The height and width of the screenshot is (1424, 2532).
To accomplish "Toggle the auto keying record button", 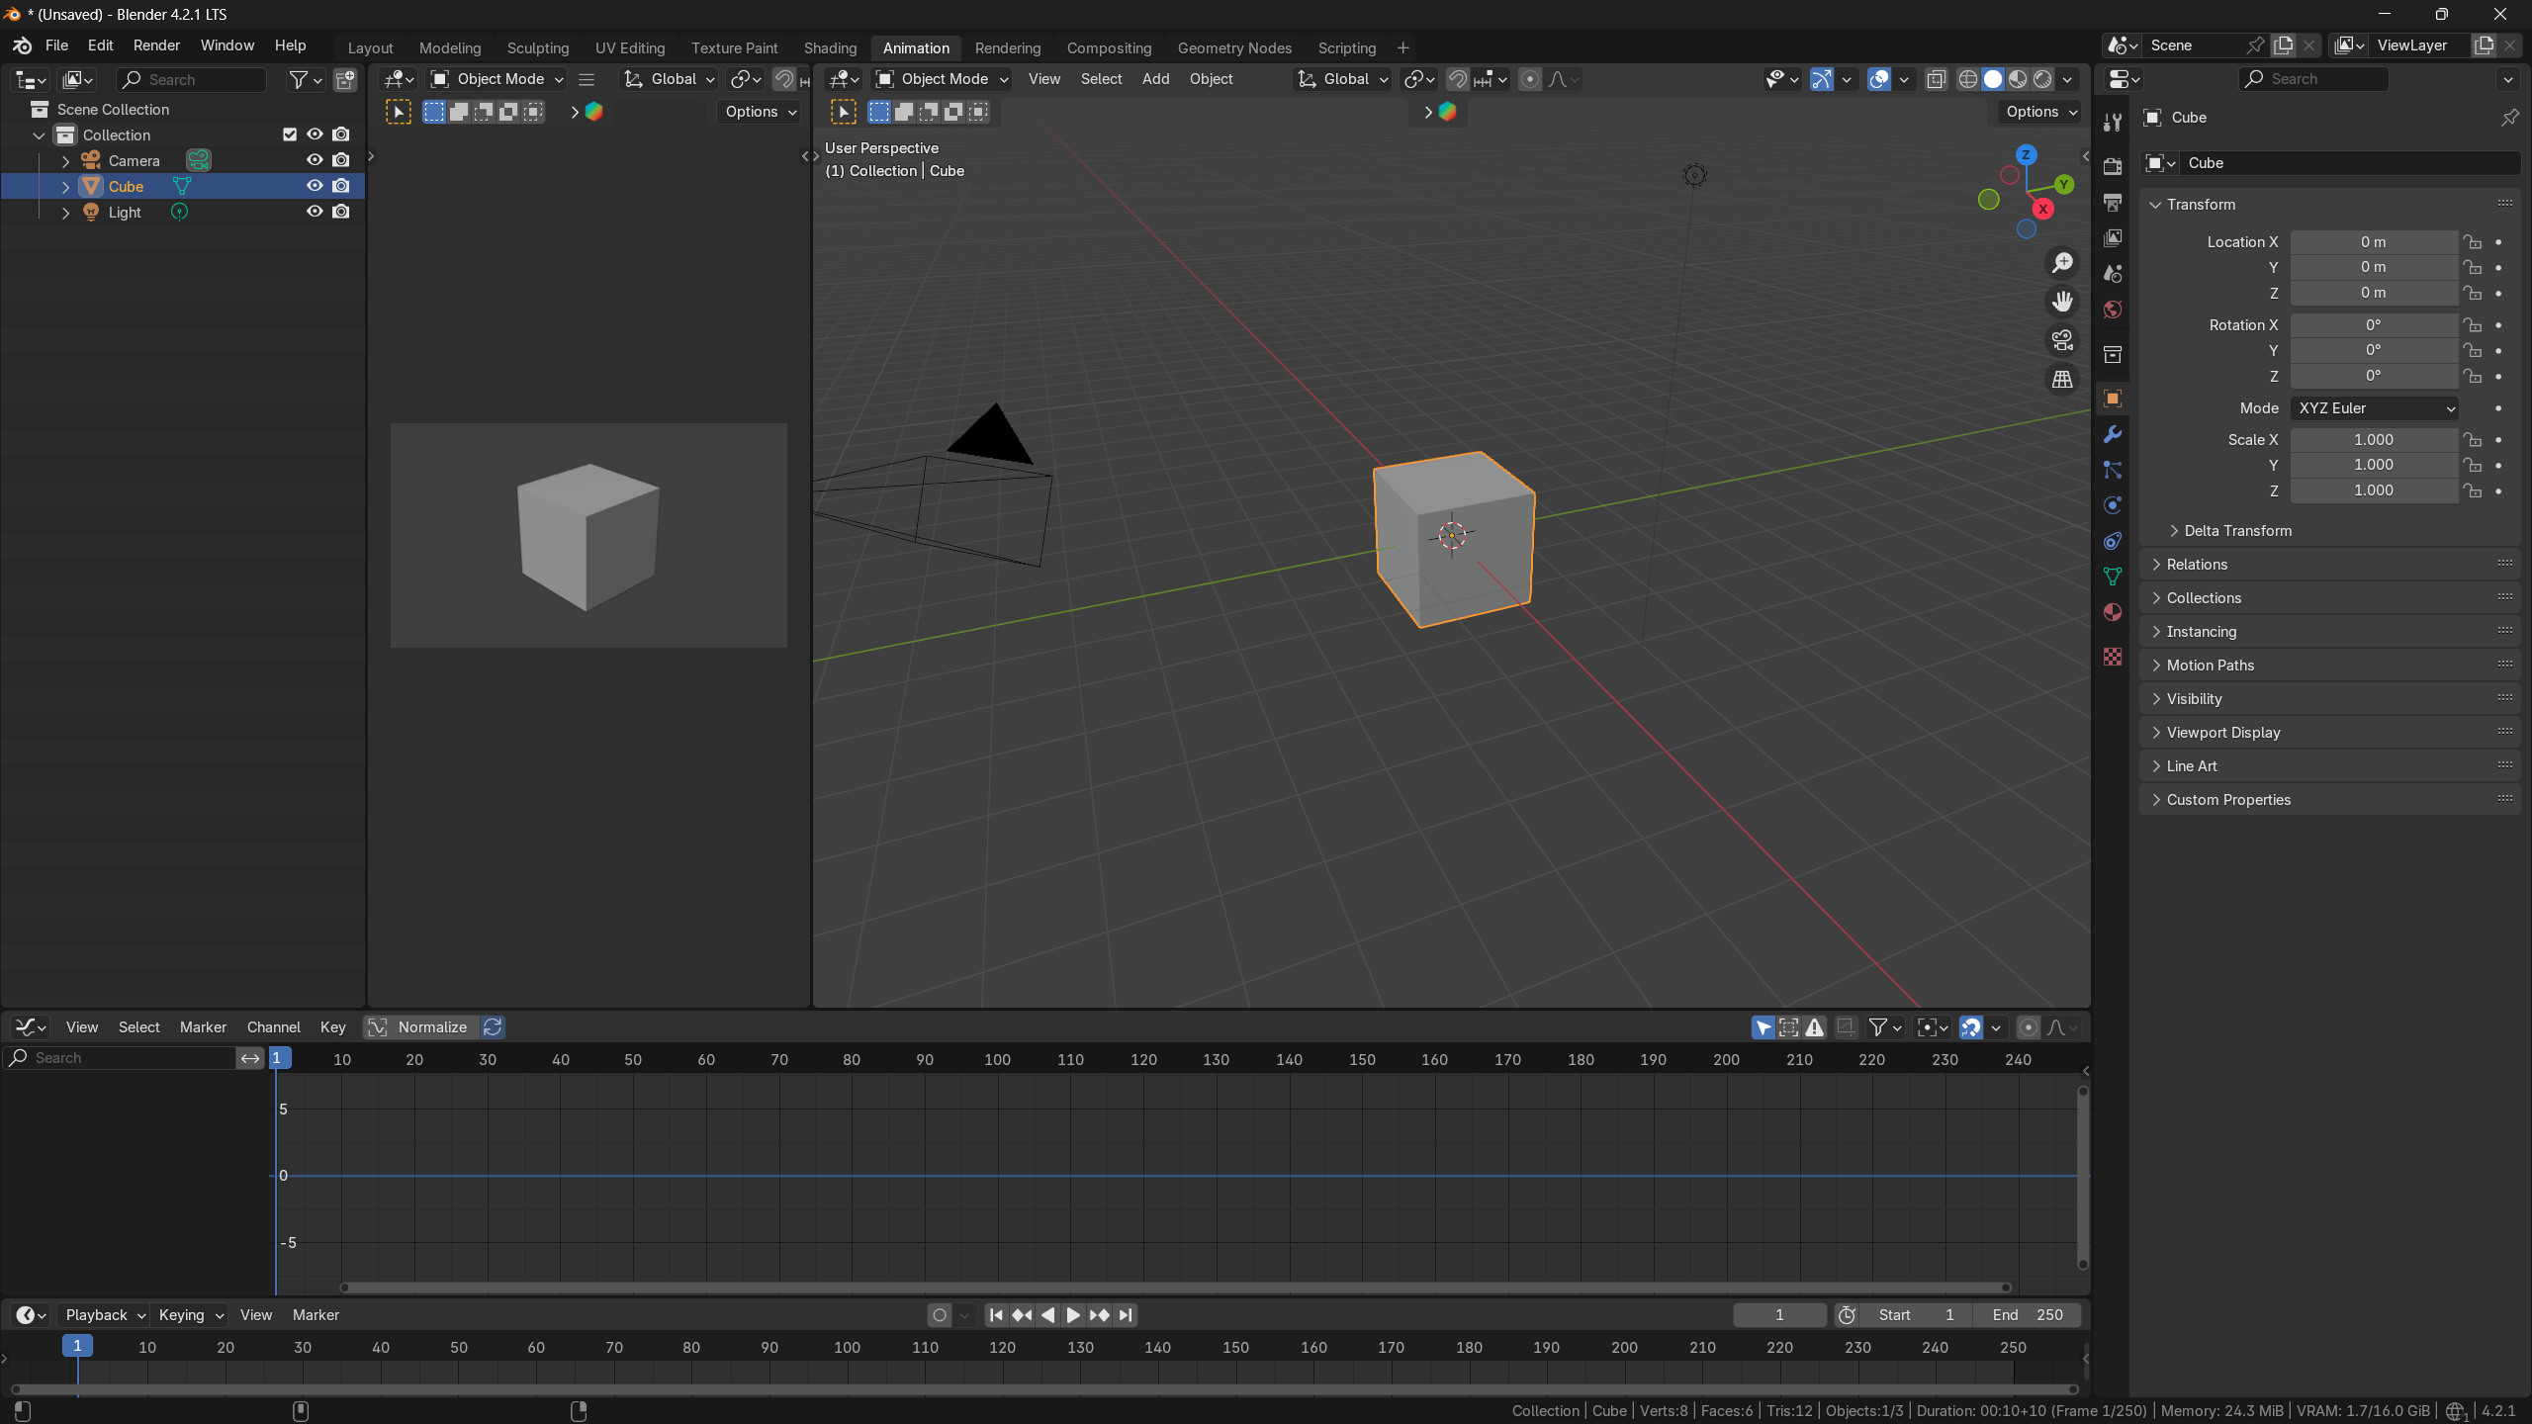I will 940,1315.
